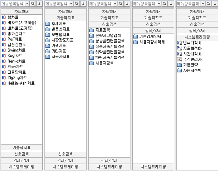Open search dropdown arrow in first panel
The image size is (218, 171).
click(27, 4)
